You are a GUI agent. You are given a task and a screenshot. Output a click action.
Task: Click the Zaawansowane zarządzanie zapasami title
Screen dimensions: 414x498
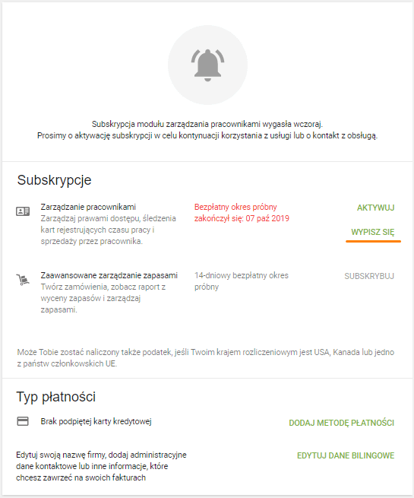pos(109,275)
